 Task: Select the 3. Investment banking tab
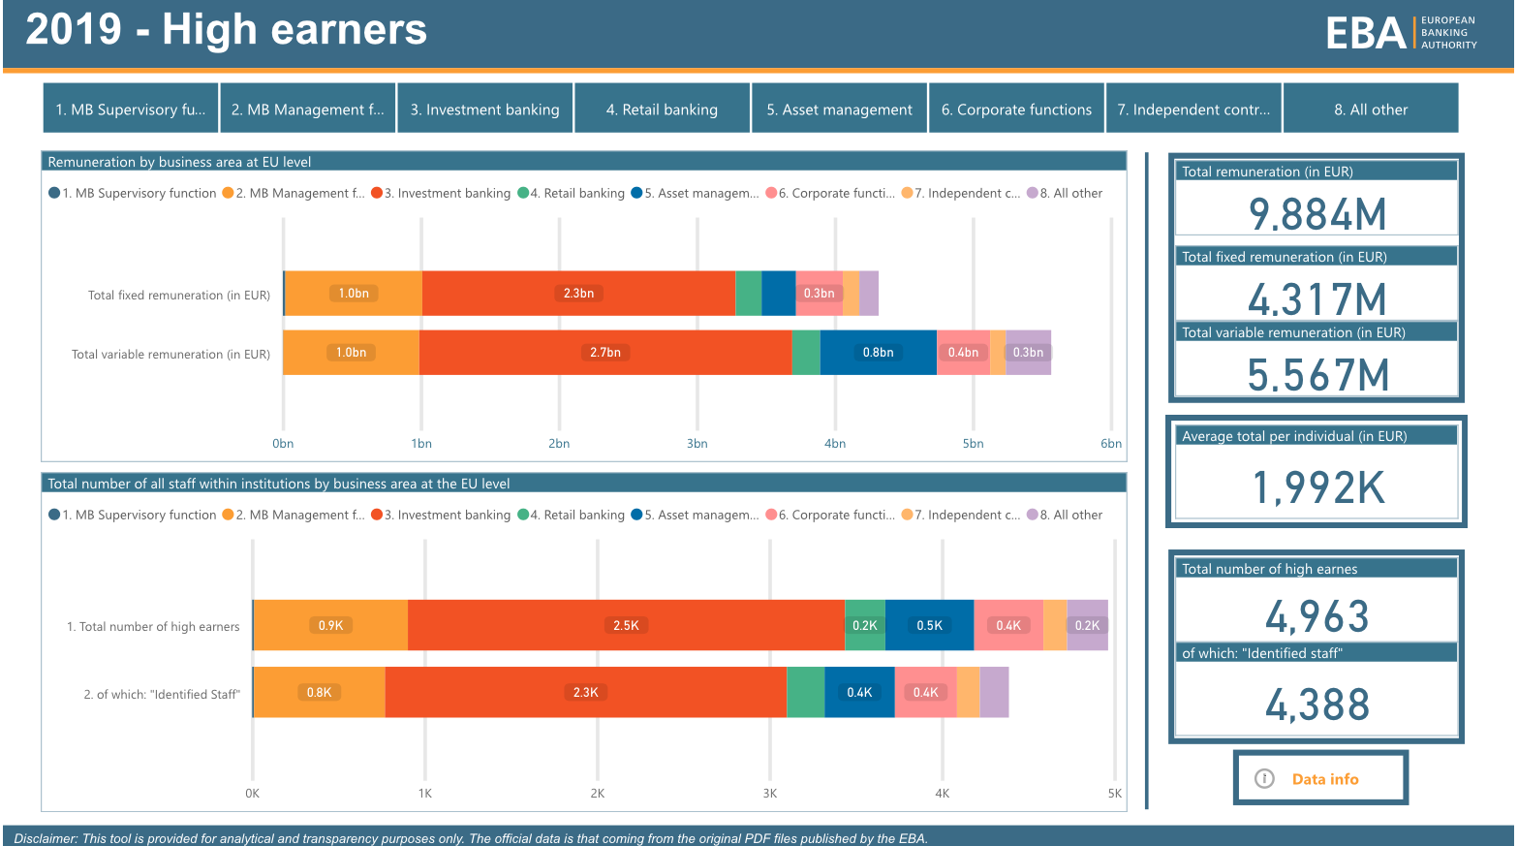click(484, 109)
